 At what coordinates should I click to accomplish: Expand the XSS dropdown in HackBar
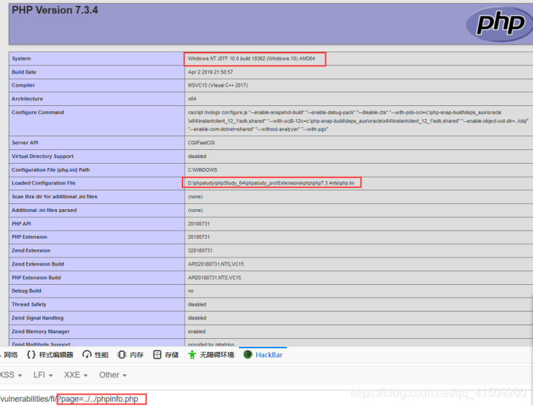coord(11,375)
